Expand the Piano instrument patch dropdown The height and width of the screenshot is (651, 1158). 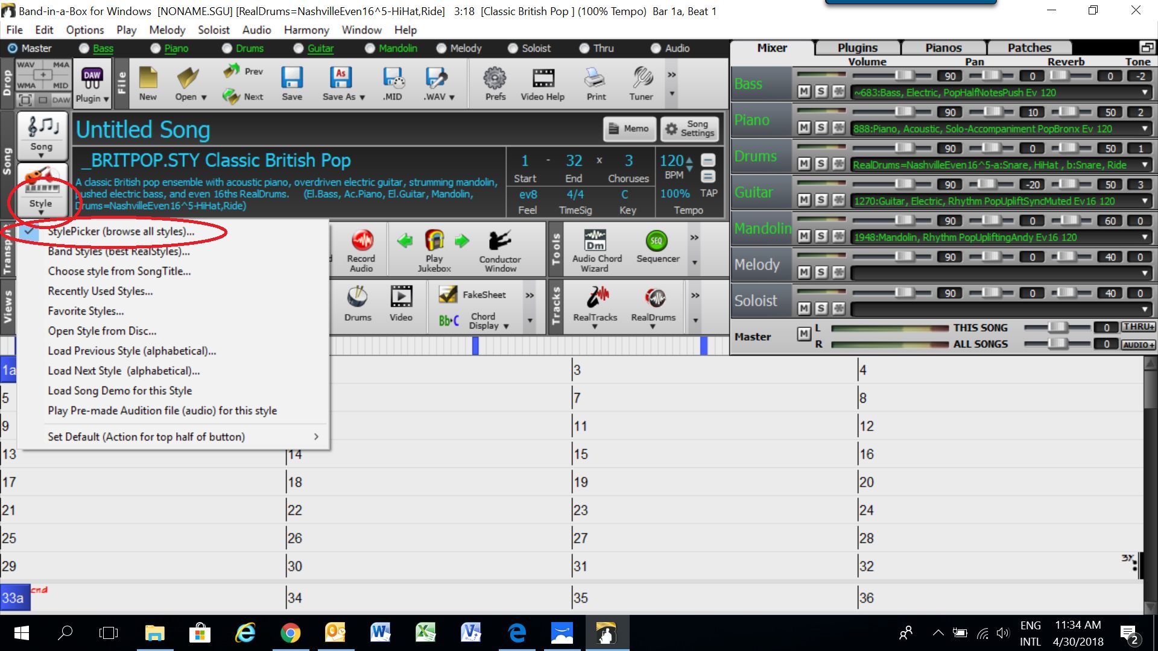(1144, 128)
